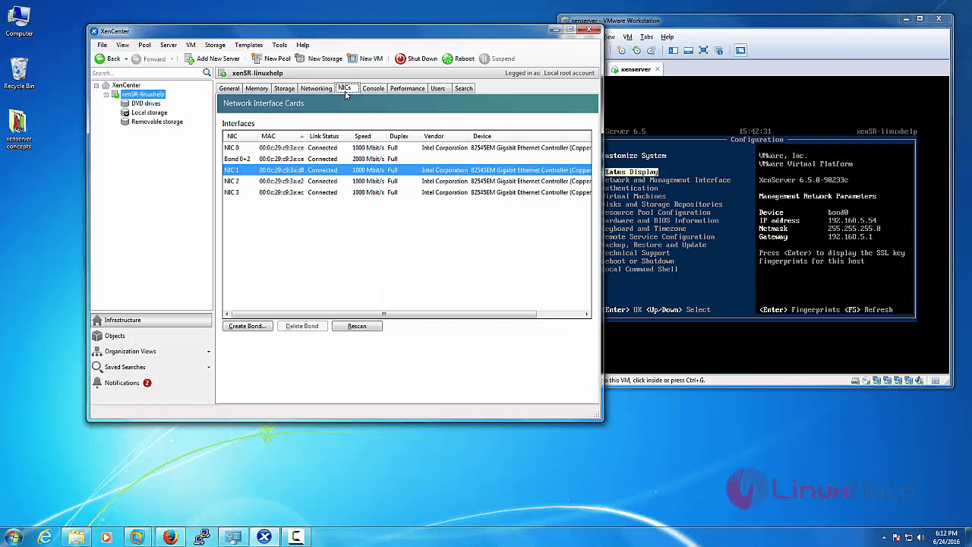Open Recycle Bin desktop icon
The width and height of the screenshot is (972, 547).
[x=19, y=74]
